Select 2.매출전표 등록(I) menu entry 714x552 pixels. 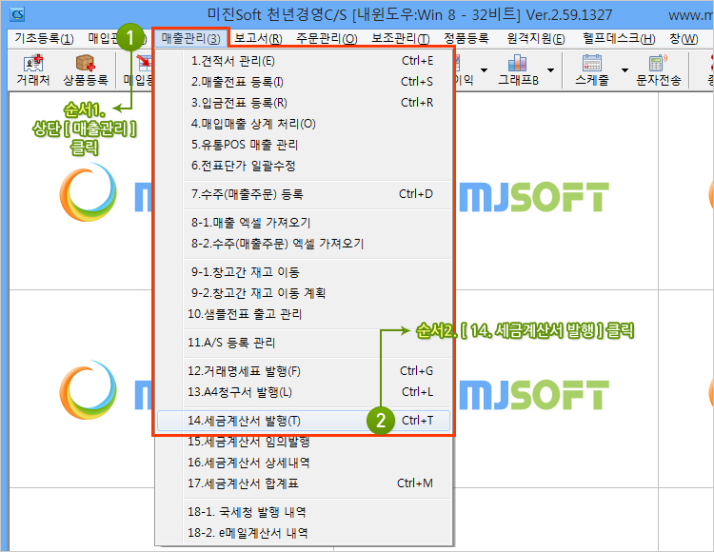pyautogui.click(x=304, y=82)
